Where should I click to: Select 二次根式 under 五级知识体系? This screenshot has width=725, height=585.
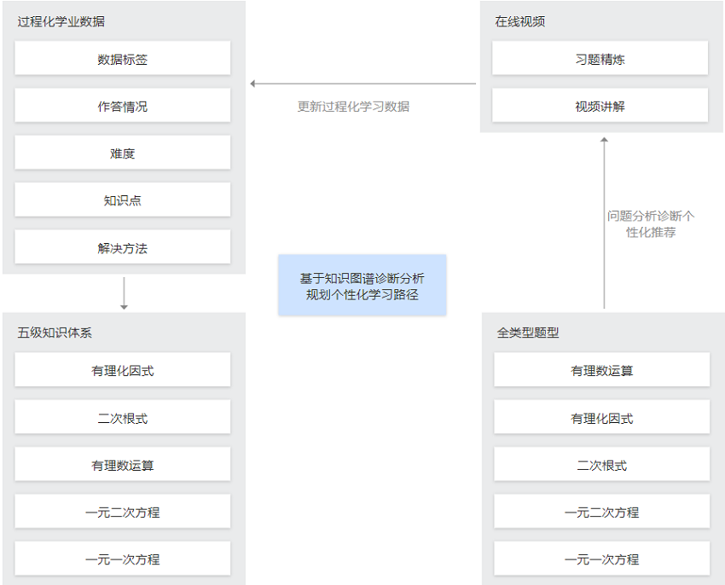(x=123, y=417)
